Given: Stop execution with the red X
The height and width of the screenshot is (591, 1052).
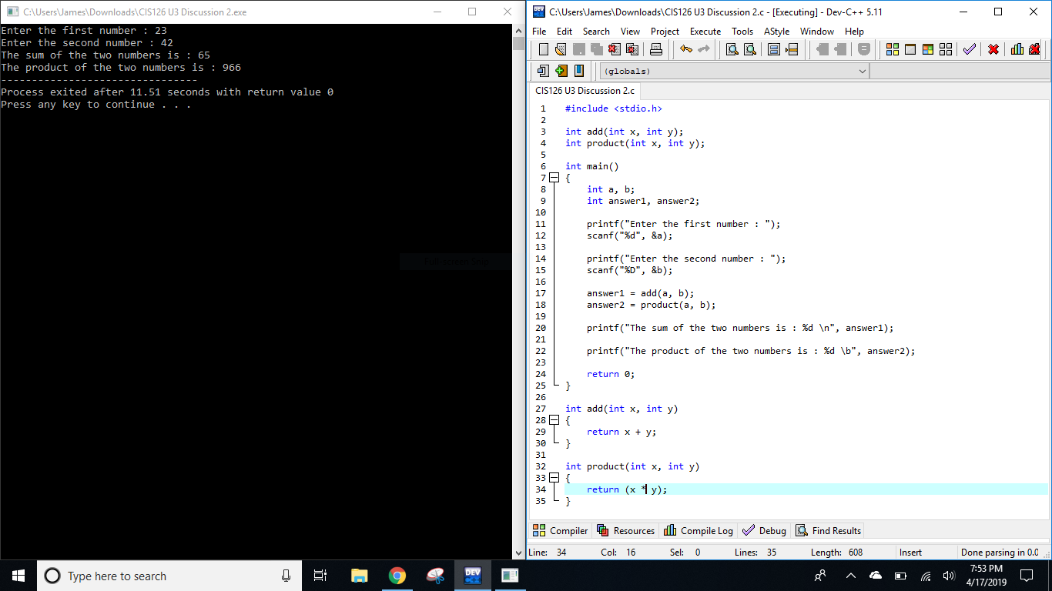Looking at the screenshot, I should [x=993, y=49].
